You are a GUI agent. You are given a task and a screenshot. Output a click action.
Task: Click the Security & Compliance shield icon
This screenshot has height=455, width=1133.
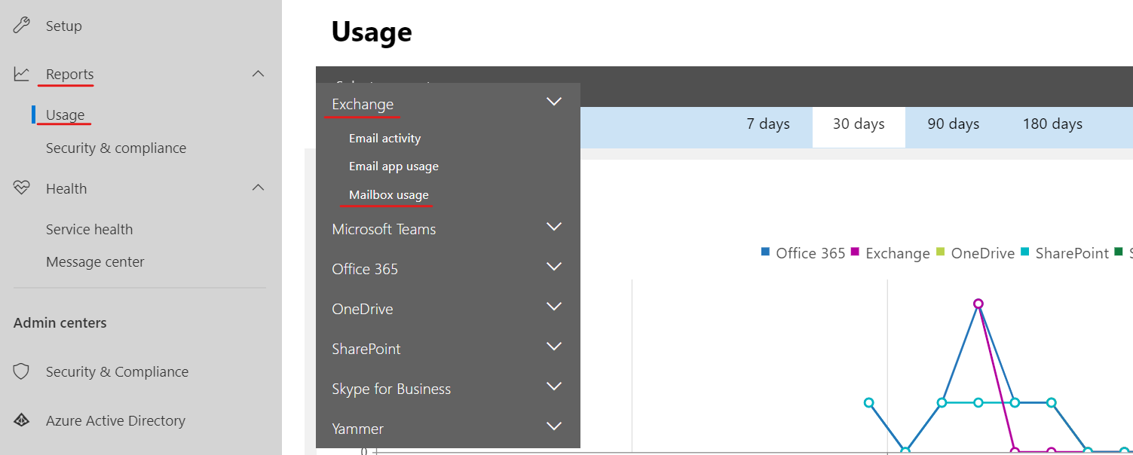coord(20,371)
